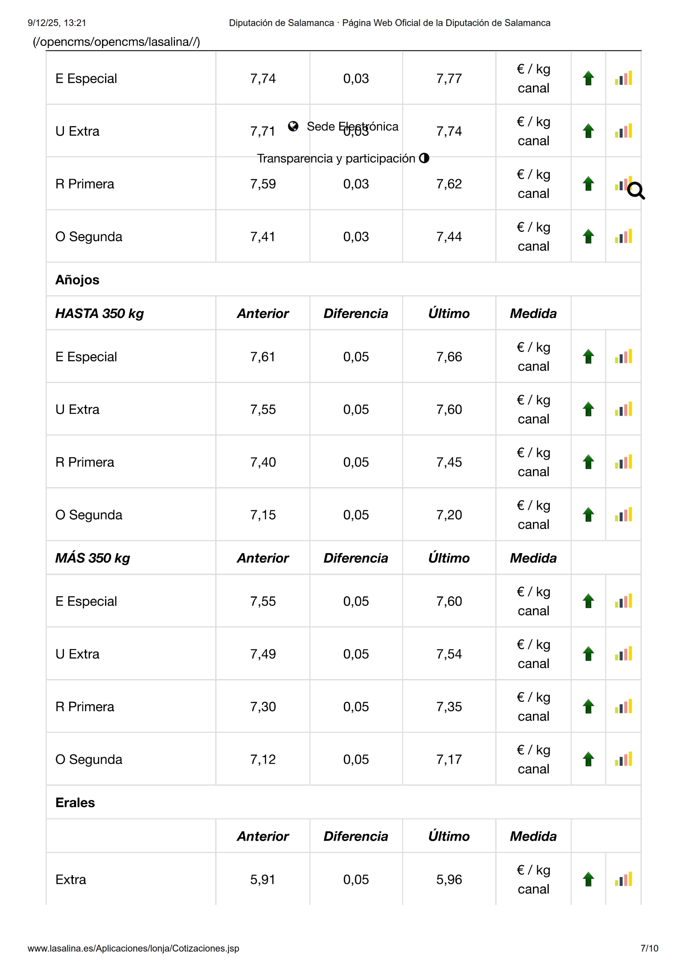Click the Añojos section heading

pyautogui.click(x=78, y=280)
